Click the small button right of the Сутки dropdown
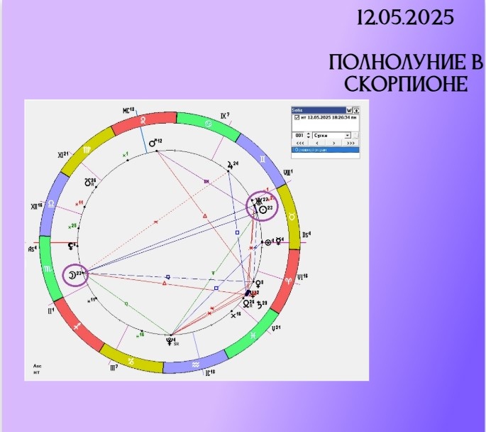The image size is (486, 432). pos(355,136)
